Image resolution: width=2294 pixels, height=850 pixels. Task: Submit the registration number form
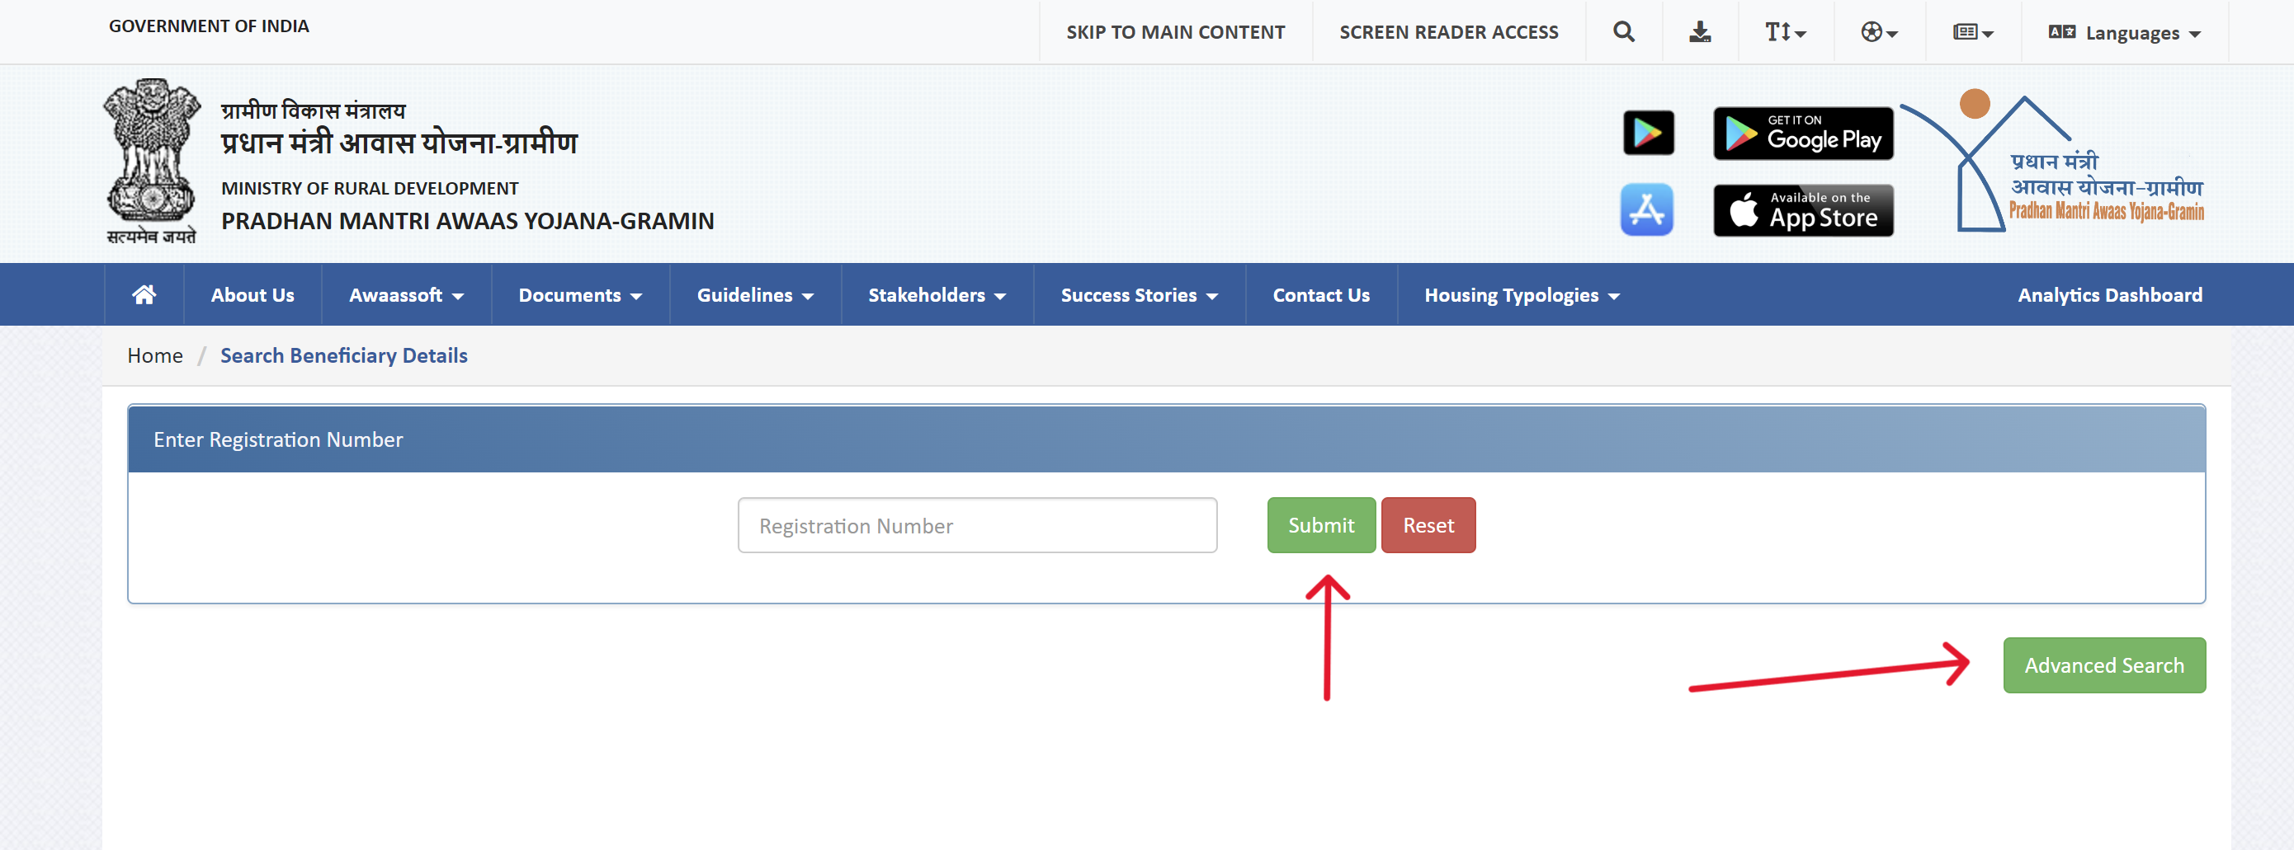pyautogui.click(x=1320, y=524)
